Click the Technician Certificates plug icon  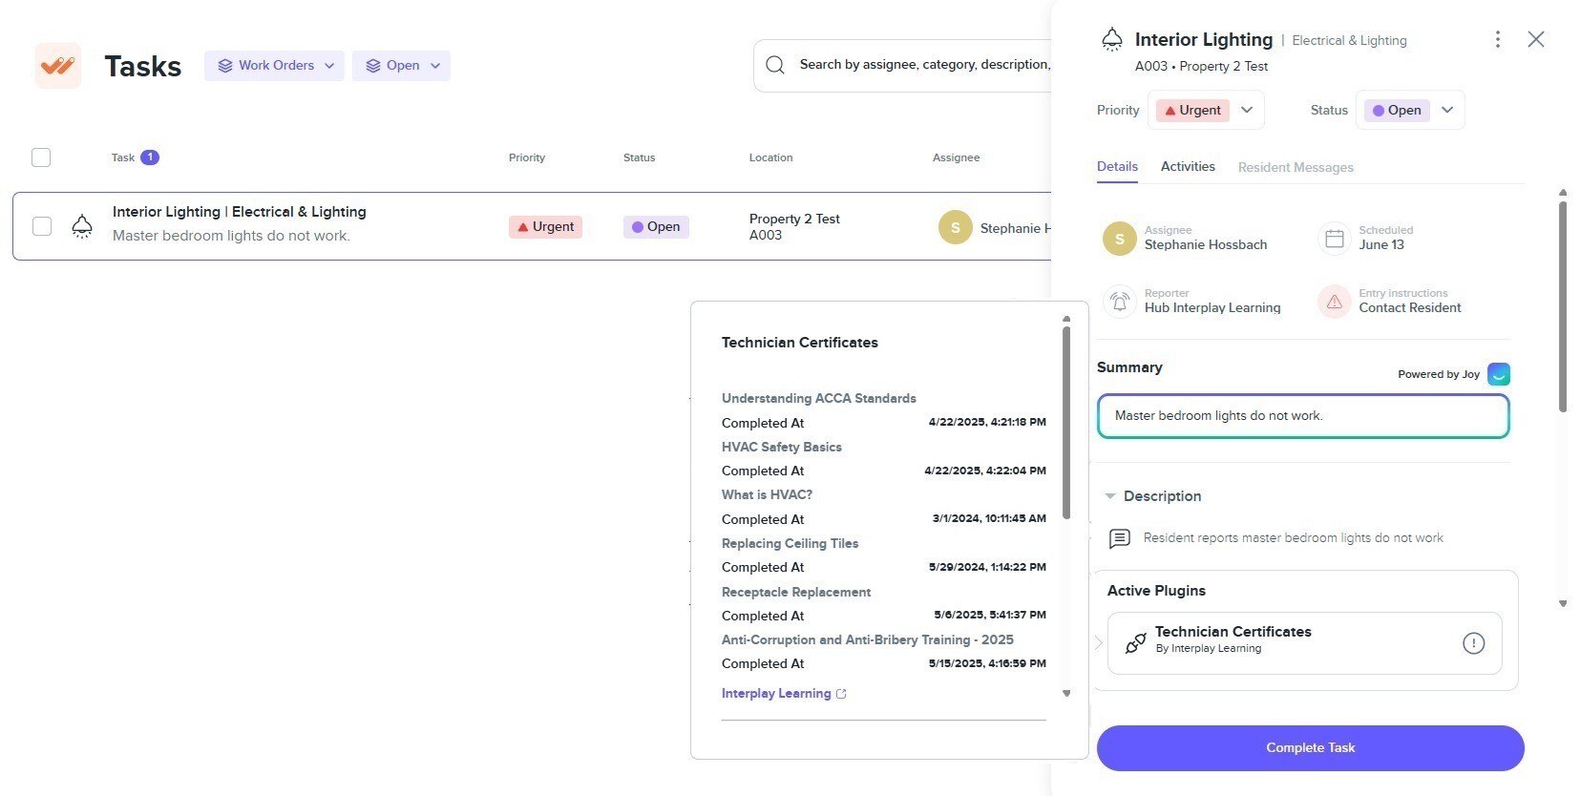(x=1135, y=642)
